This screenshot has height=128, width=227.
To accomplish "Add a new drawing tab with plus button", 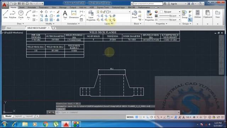I will click(54, 28).
